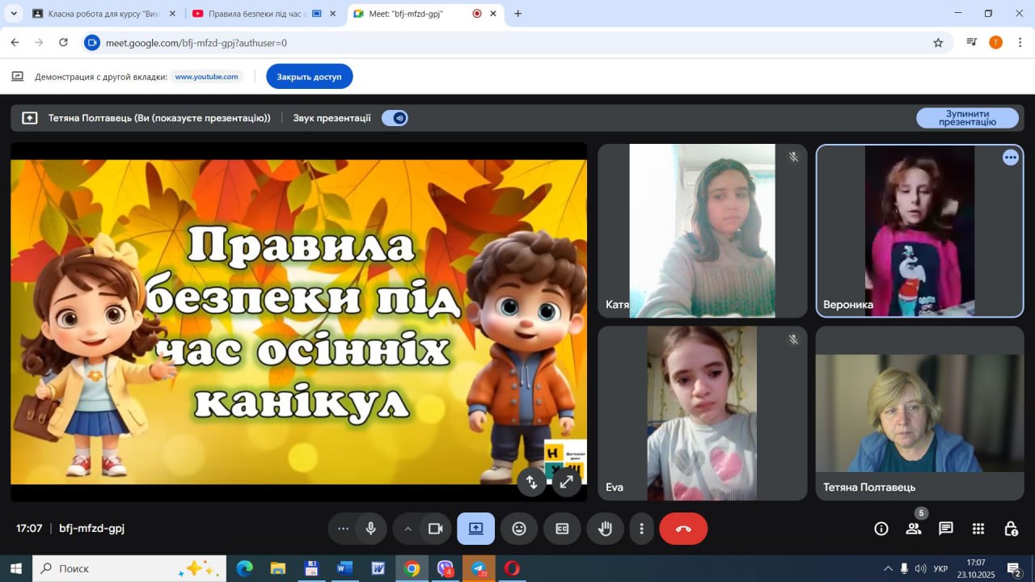Toggle presentation audio switch
The image size is (1035, 582).
point(395,118)
